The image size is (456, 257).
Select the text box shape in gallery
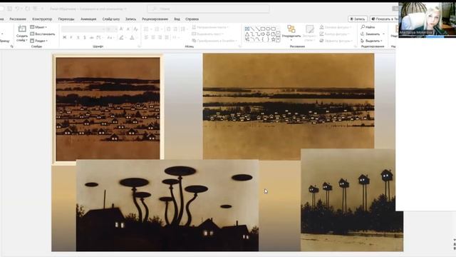point(247,29)
